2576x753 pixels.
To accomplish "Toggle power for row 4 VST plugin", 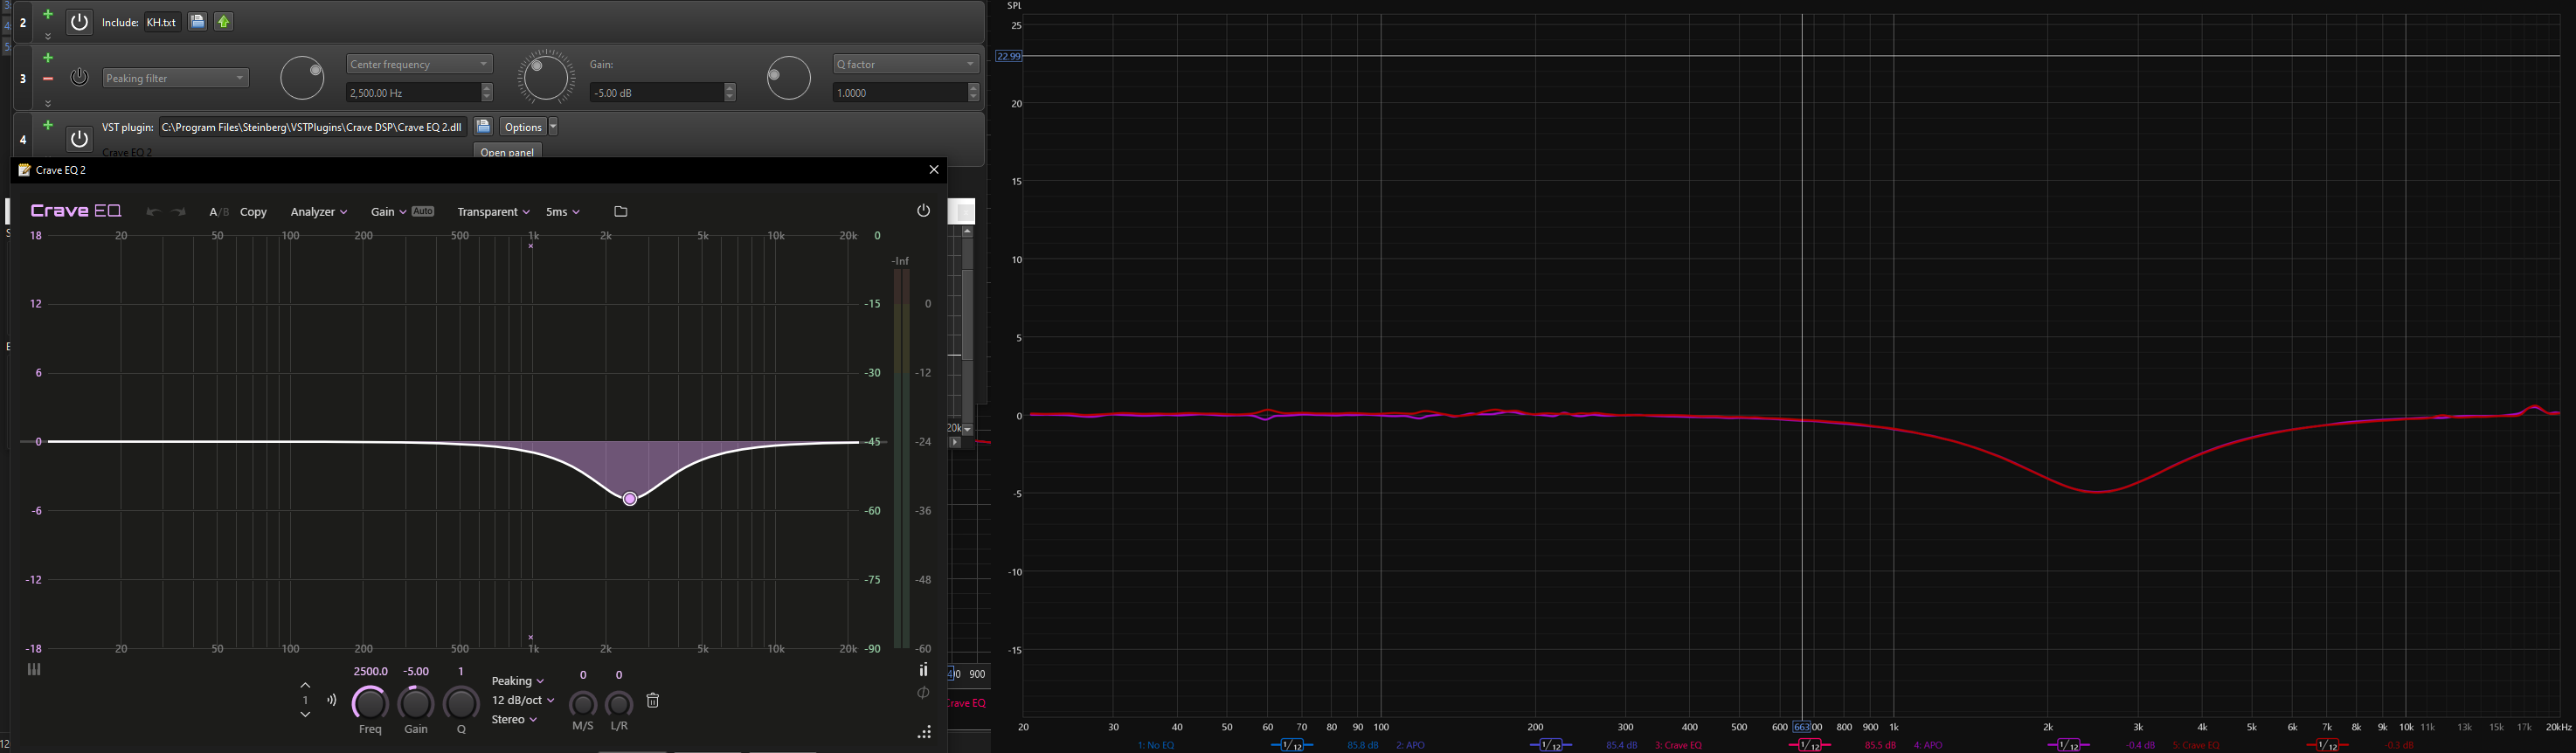I will coord(79,139).
